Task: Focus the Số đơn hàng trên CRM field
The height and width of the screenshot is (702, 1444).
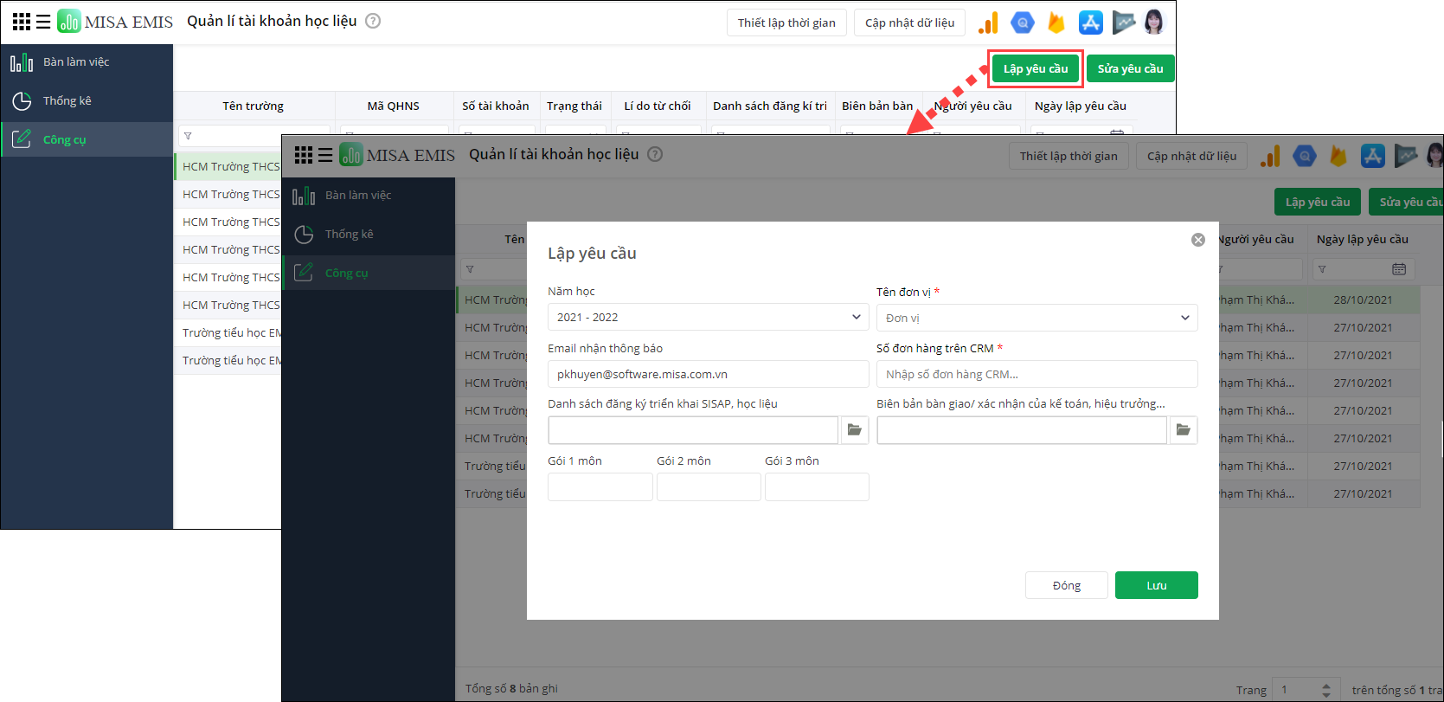Action: click(1036, 374)
